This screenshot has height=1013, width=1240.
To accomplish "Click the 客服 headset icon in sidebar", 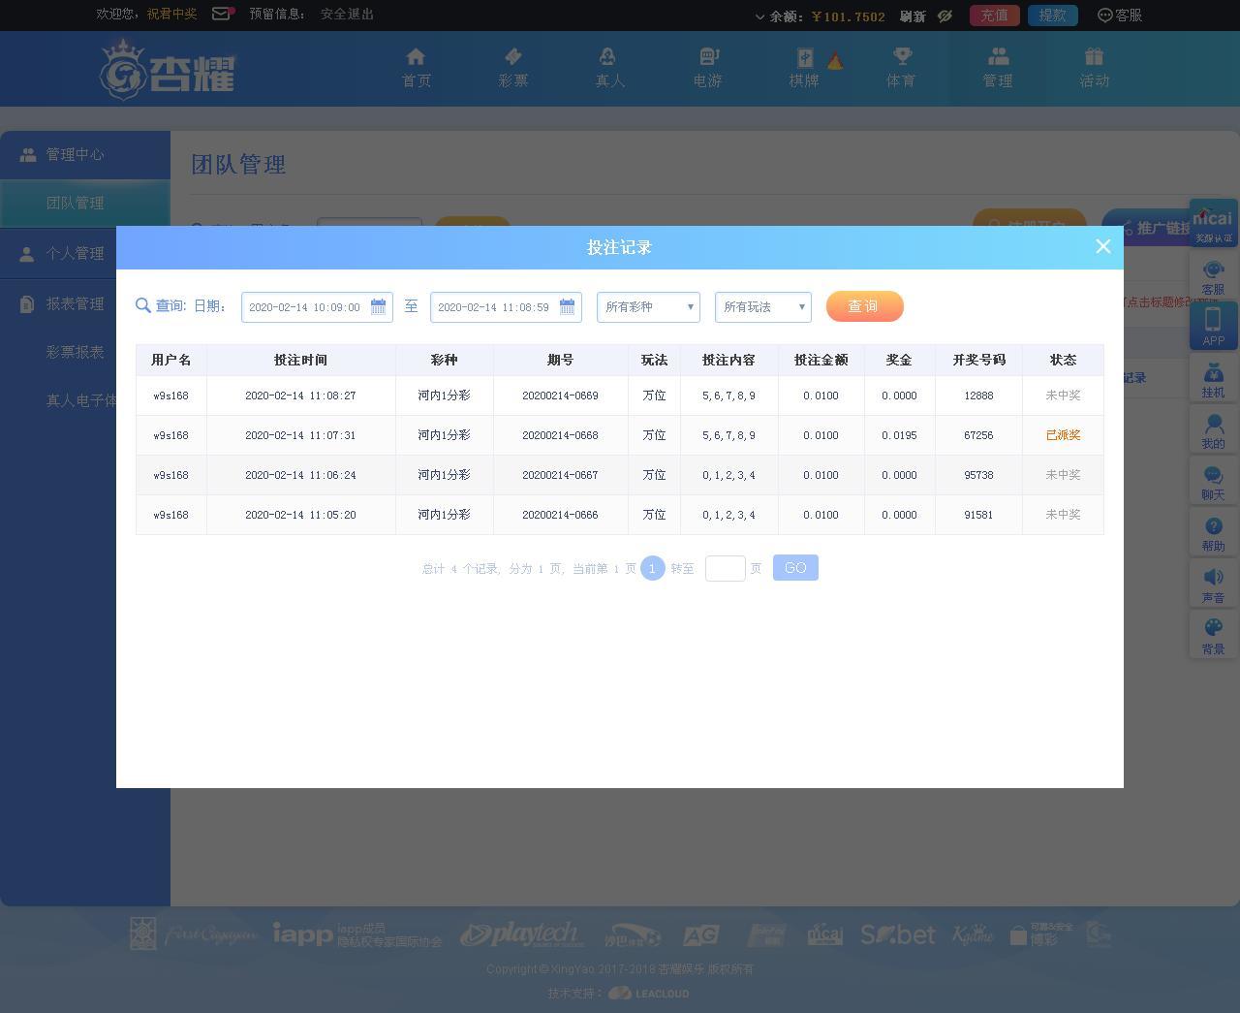I will [x=1213, y=270].
